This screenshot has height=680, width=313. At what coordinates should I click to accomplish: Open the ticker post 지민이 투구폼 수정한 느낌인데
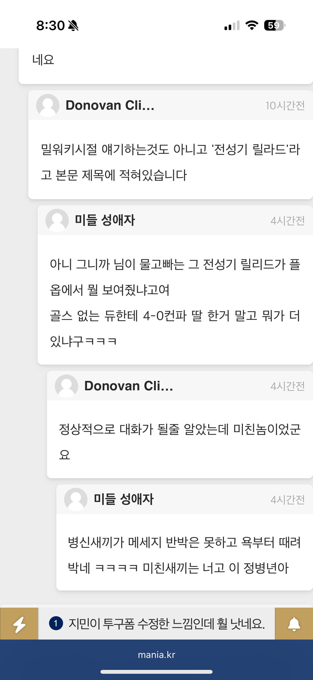[x=167, y=623]
